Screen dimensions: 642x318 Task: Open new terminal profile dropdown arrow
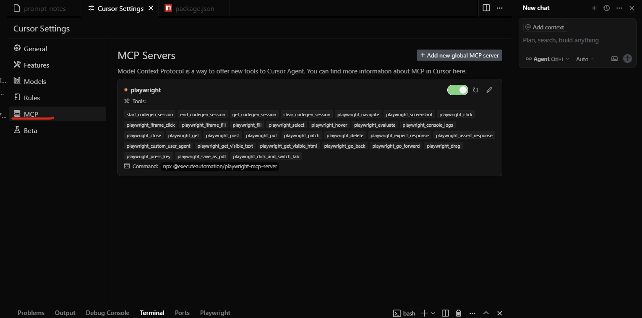click(433, 313)
